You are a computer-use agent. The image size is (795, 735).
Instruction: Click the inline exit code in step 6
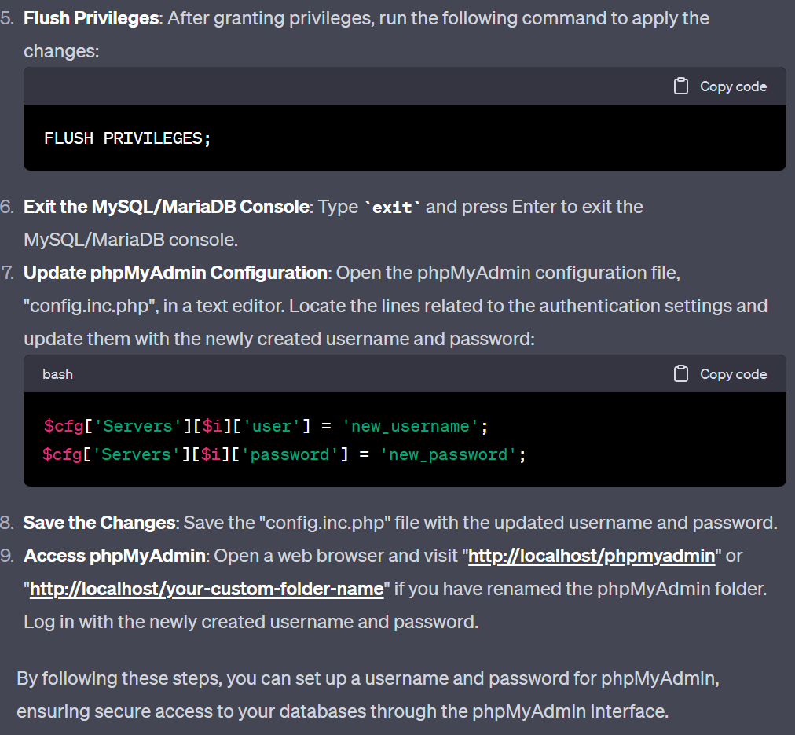click(392, 208)
